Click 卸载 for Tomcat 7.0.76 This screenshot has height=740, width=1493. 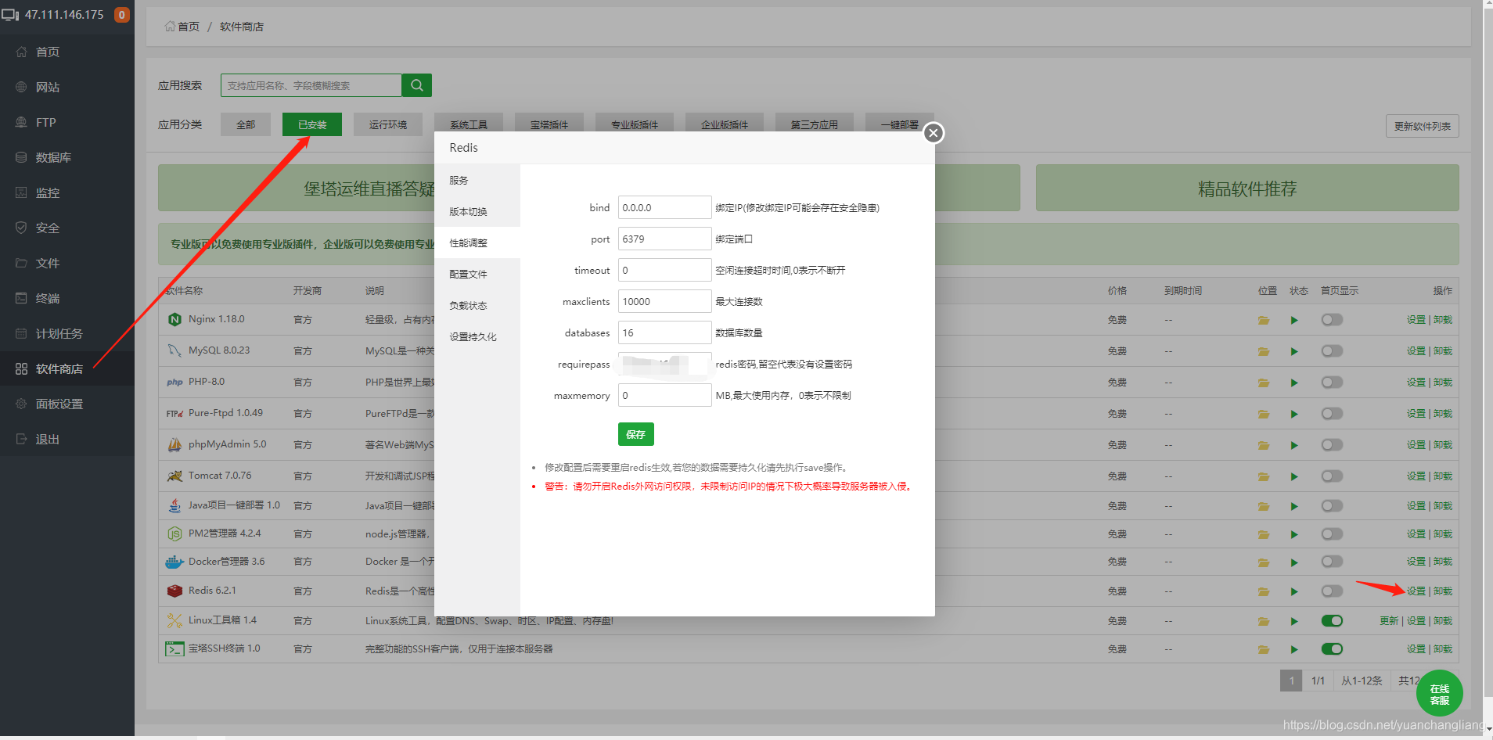point(1442,476)
